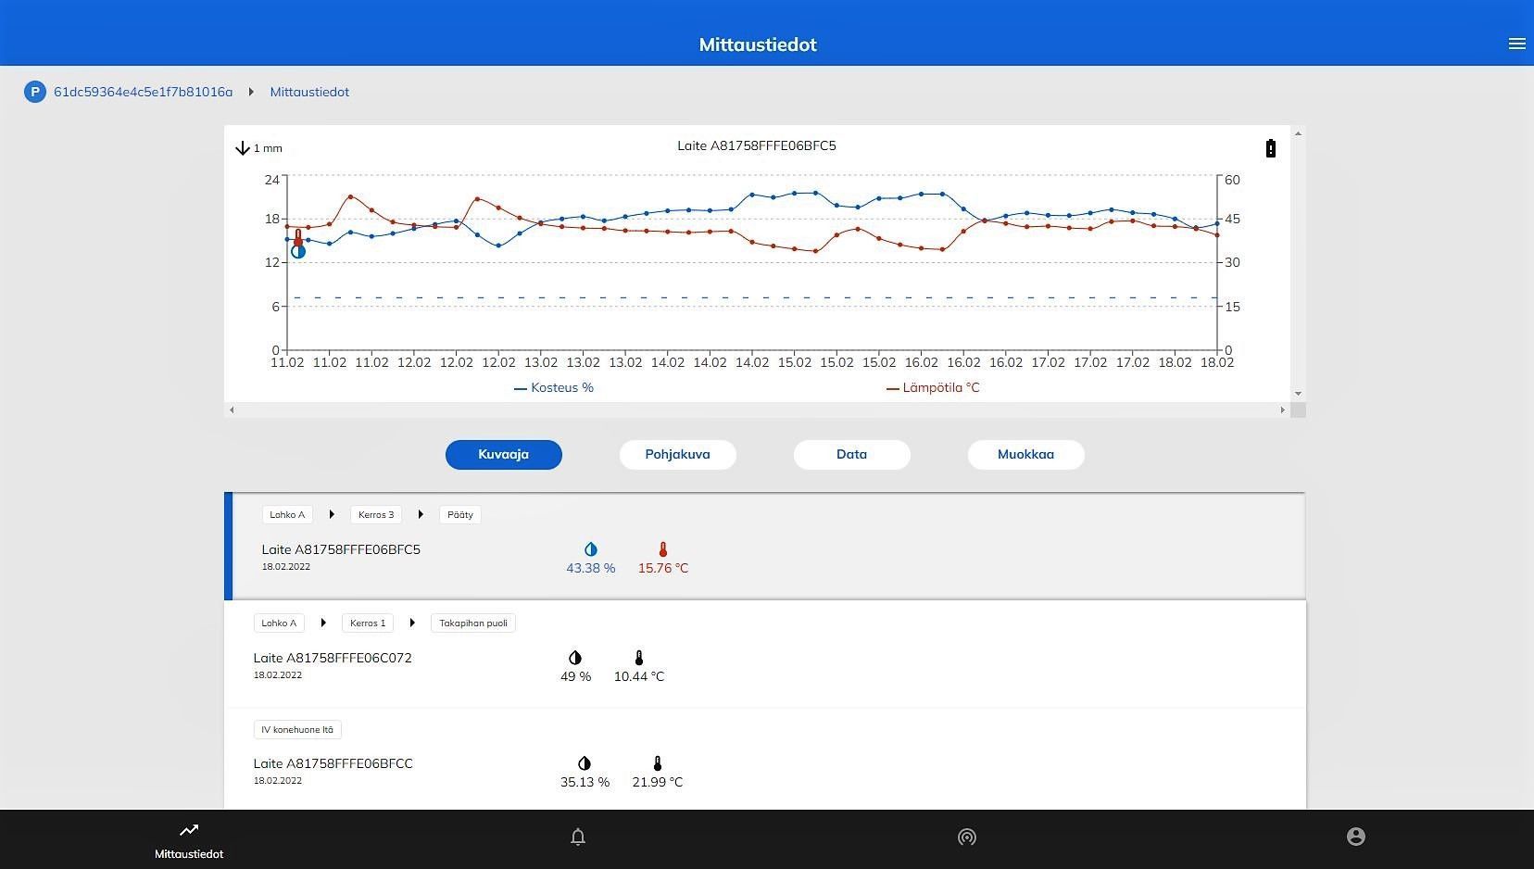The image size is (1534, 869).
Task: Click arrow between Kerros 1 and Takapihan puoli
Action: pos(412,623)
